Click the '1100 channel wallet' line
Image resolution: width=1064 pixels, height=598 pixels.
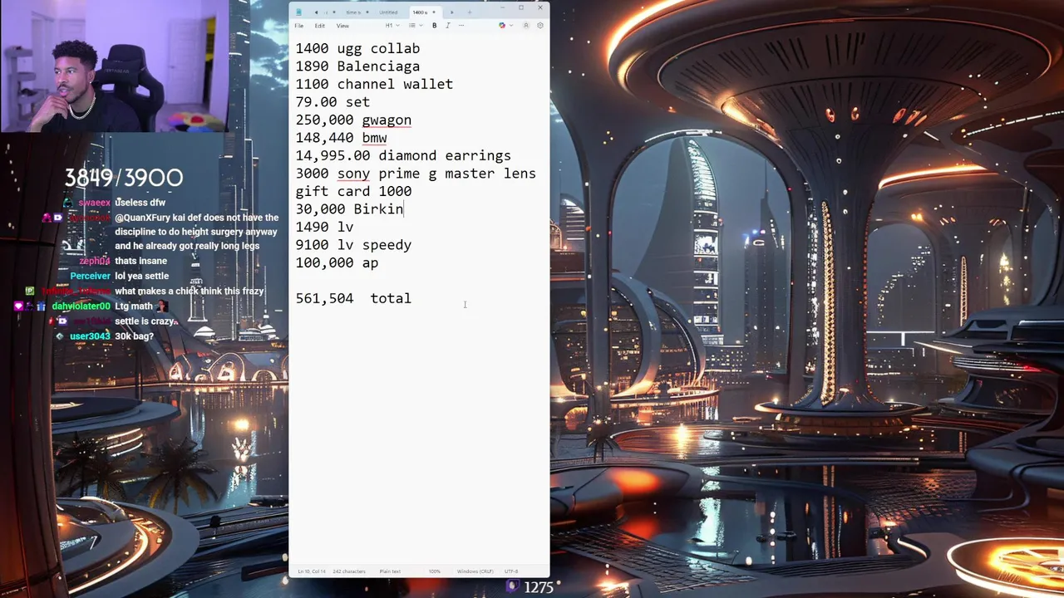coord(374,84)
